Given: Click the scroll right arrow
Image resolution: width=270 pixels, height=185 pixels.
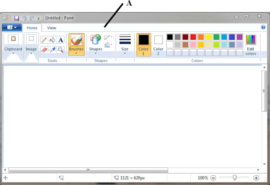Looking at the screenshot, I should (258, 170).
